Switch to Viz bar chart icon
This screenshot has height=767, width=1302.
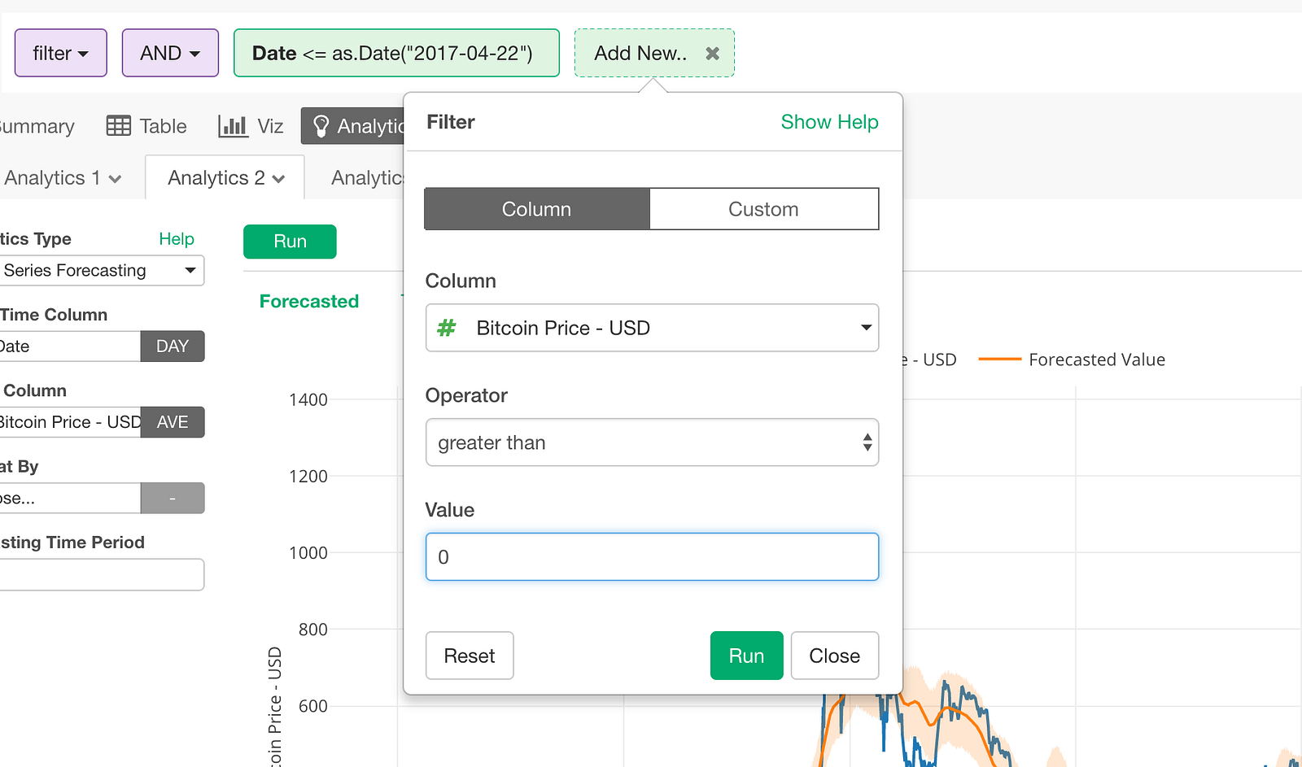coord(233,126)
